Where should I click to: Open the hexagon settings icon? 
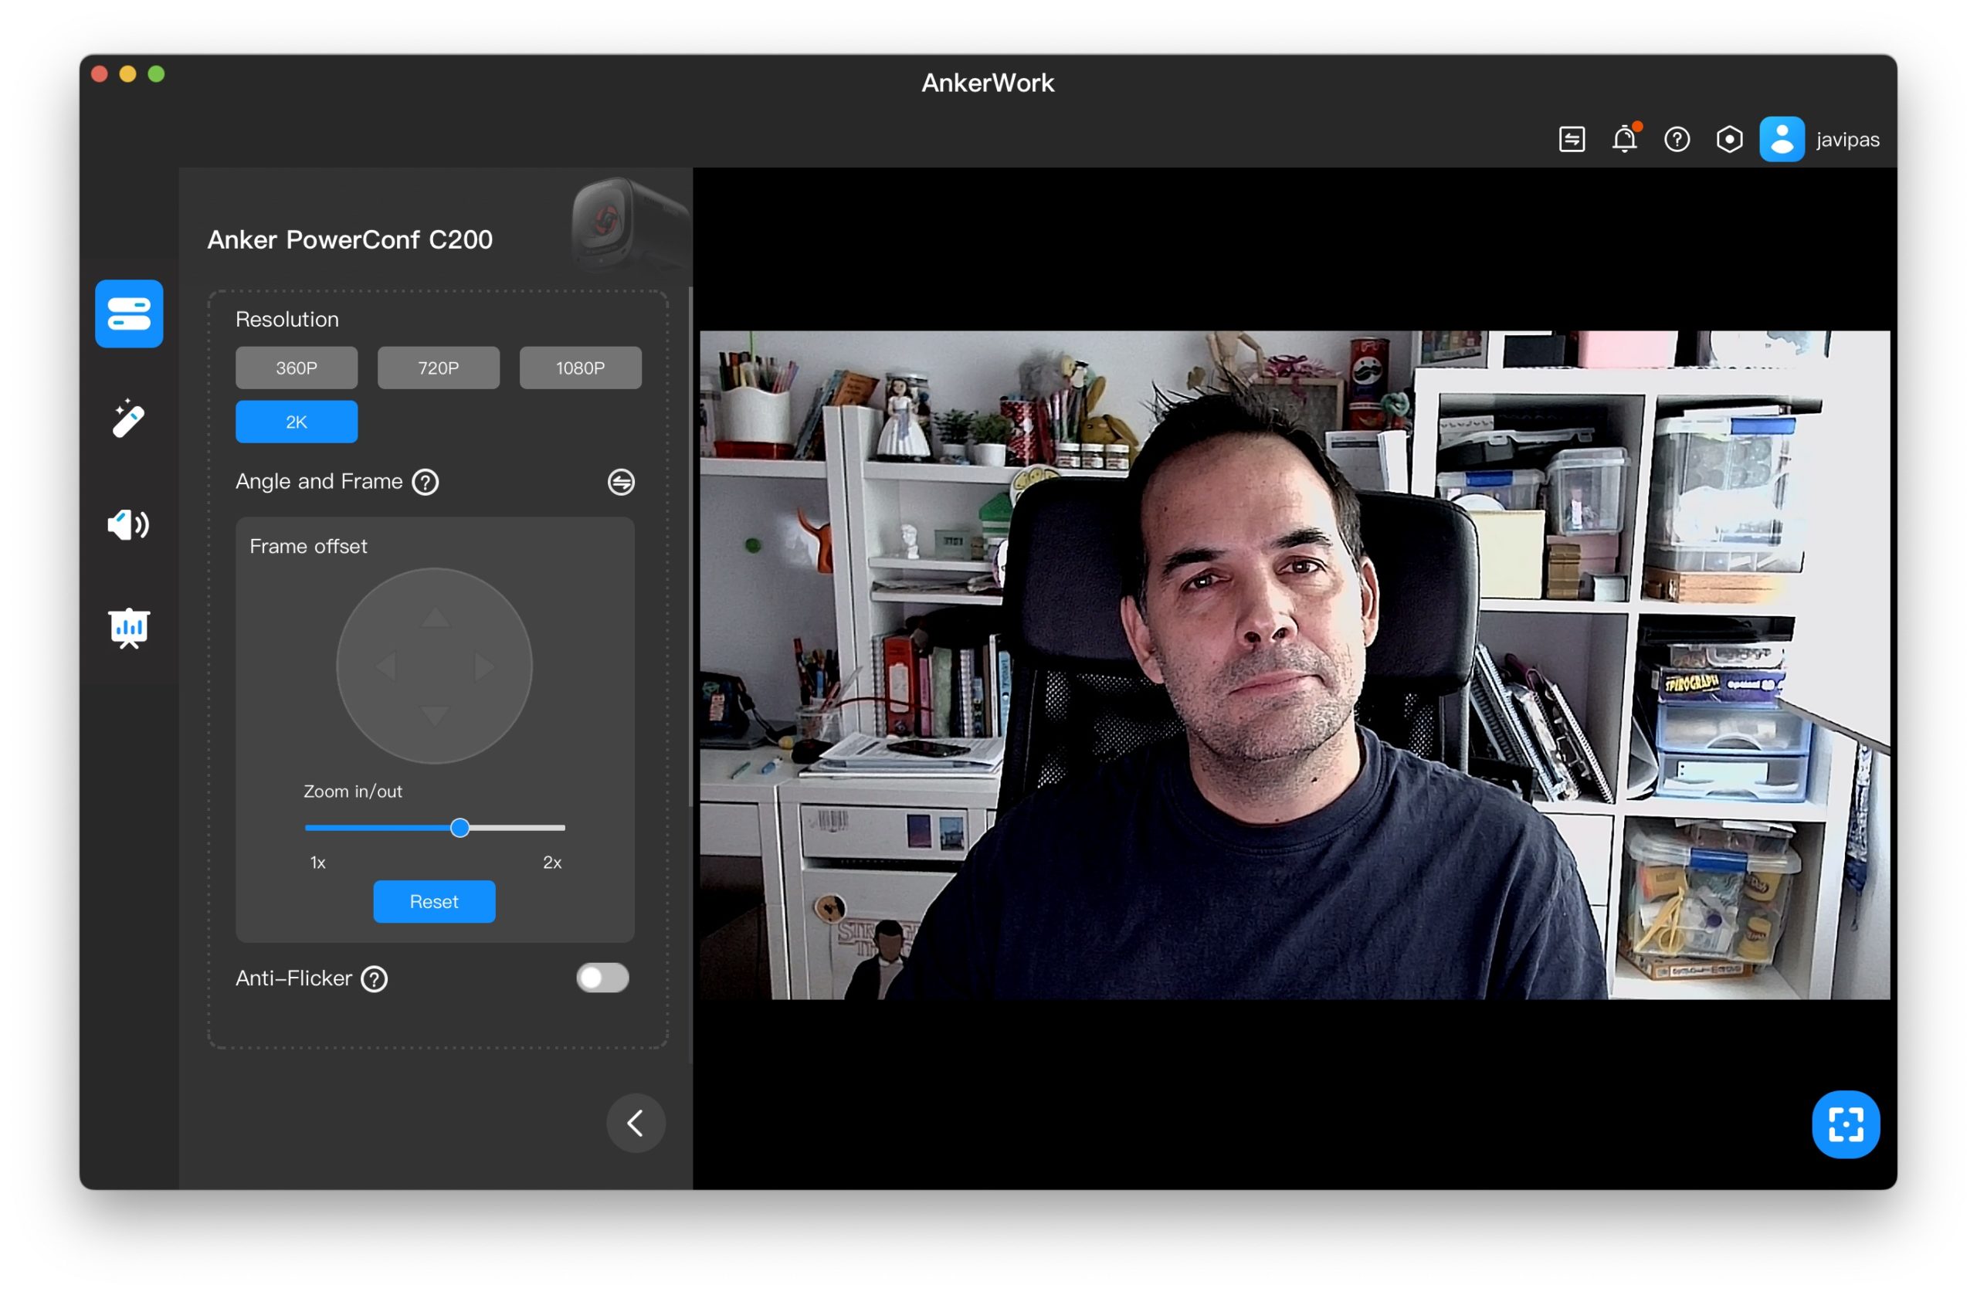pyautogui.click(x=1728, y=140)
